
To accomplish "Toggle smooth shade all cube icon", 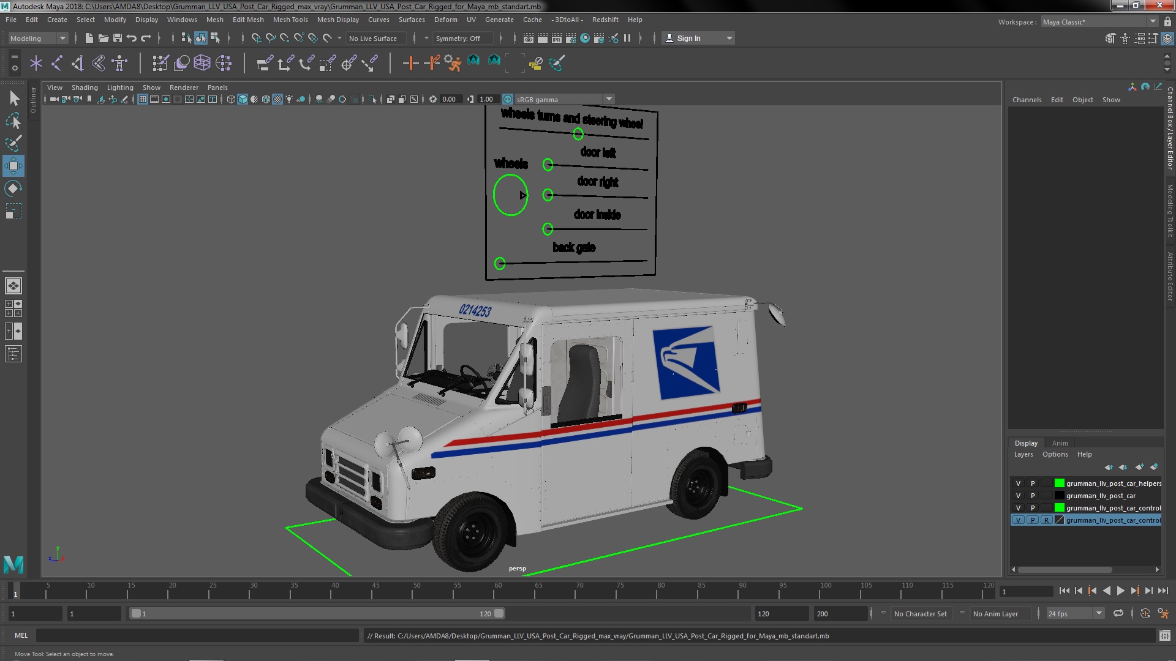I will (x=243, y=99).
